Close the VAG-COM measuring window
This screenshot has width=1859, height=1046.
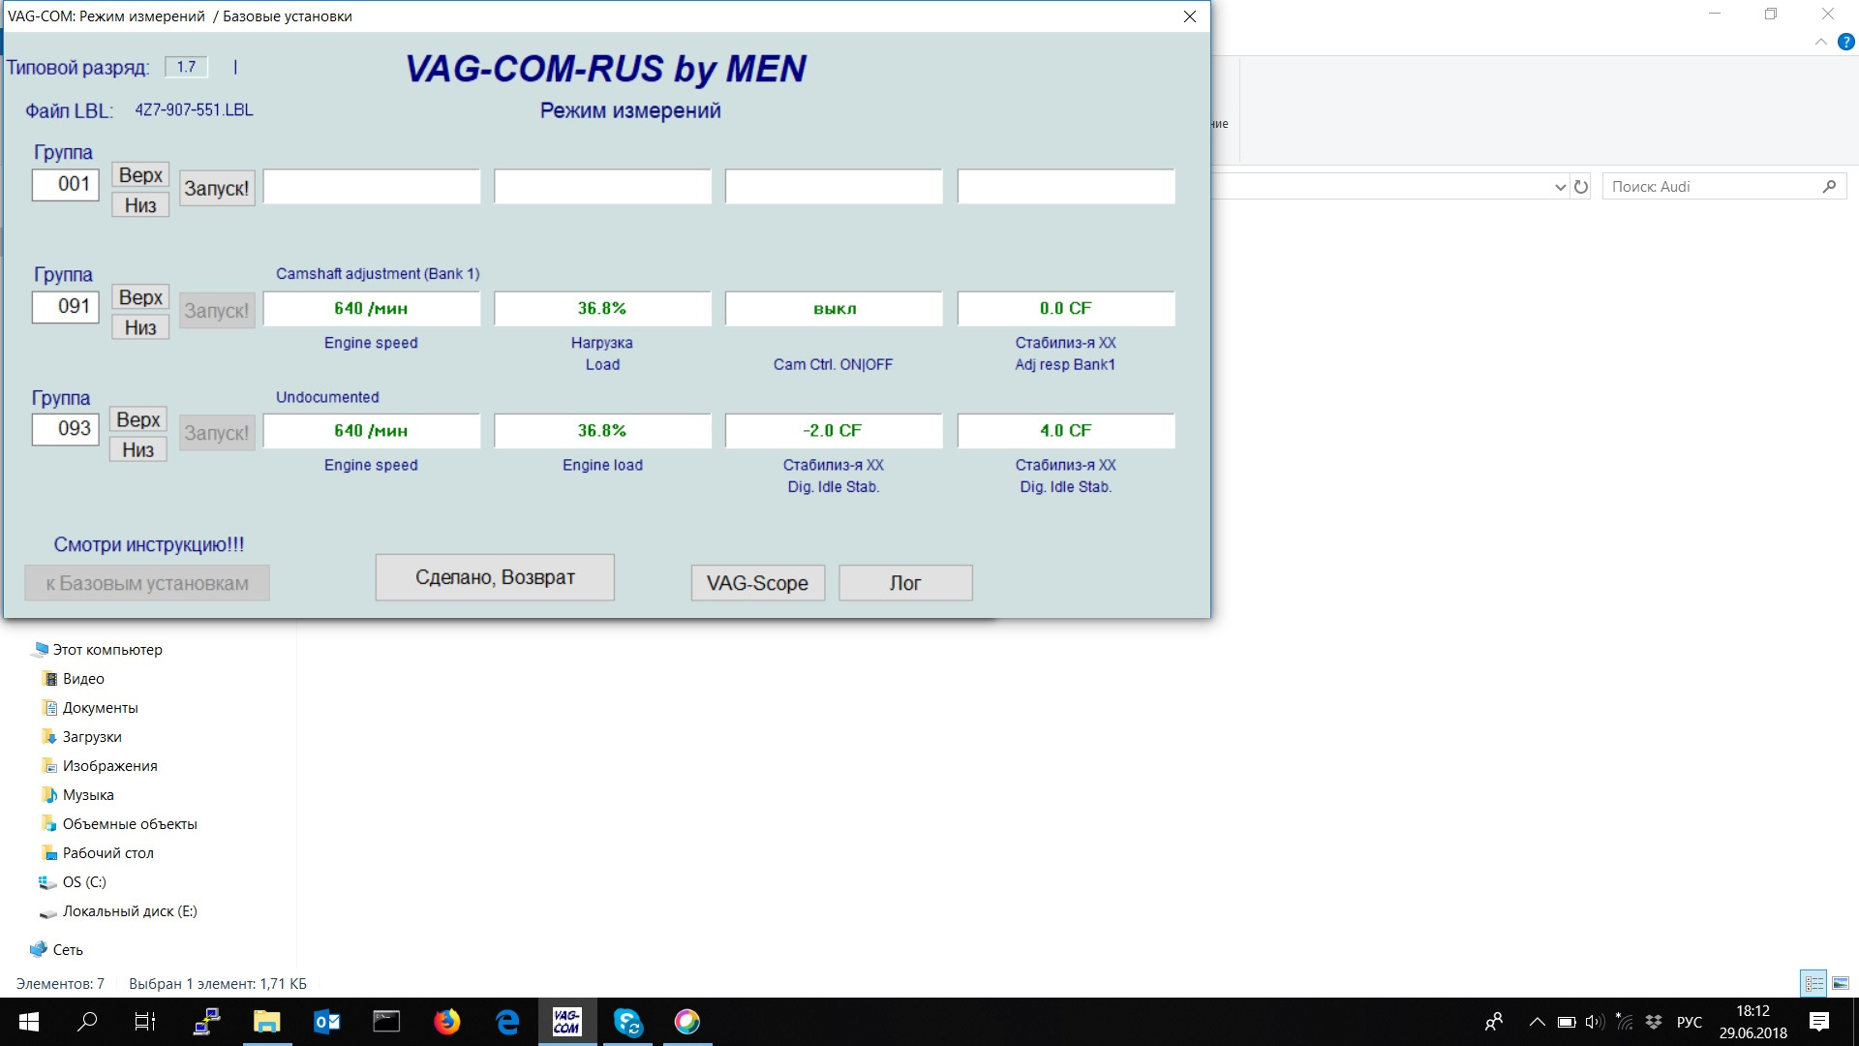click(x=1190, y=16)
